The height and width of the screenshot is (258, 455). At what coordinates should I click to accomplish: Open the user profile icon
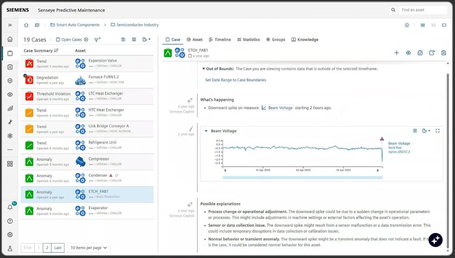(10, 248)
